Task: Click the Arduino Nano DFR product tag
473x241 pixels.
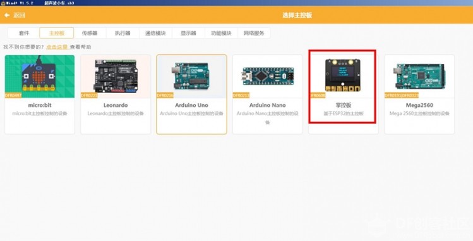Action: pos(241,96)
